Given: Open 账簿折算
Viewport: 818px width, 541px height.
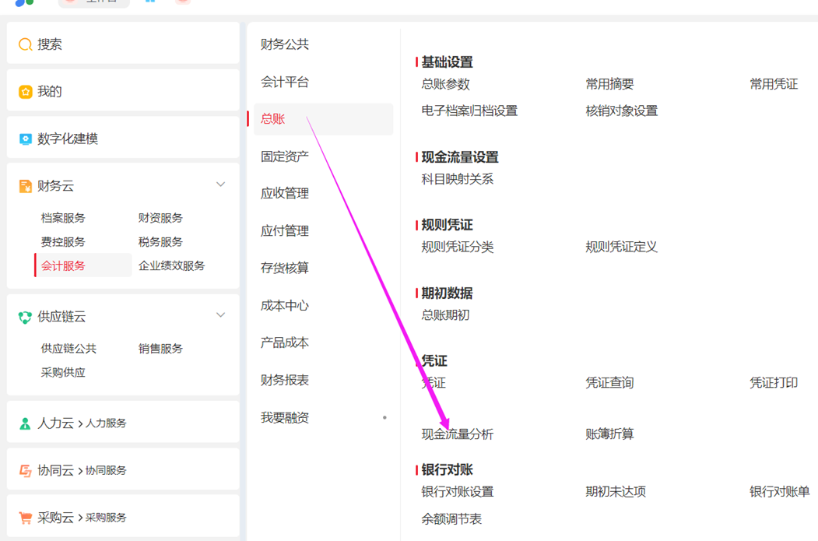Looking at the screenshot, I should [x=609, y=434].
